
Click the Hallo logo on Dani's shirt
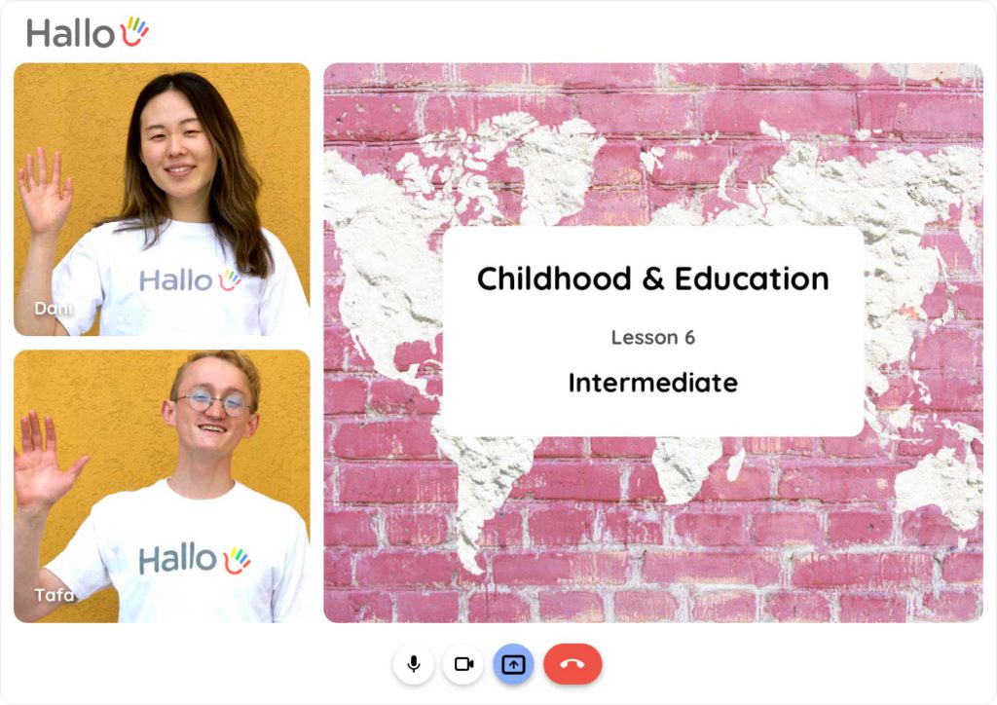(190, 279)
